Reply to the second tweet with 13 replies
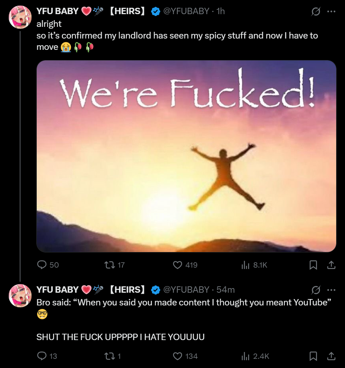Screen dimensions: 345x368 pos(42,356)
